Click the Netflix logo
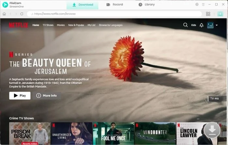Viewport: 228px width, 145px height. click(x=19, y=25)
